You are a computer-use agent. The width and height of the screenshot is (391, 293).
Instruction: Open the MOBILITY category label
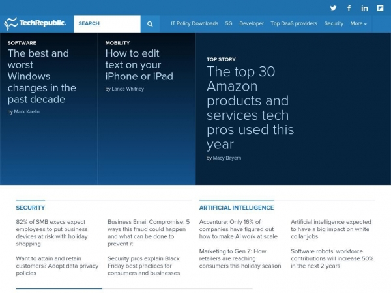coord(117,43)
